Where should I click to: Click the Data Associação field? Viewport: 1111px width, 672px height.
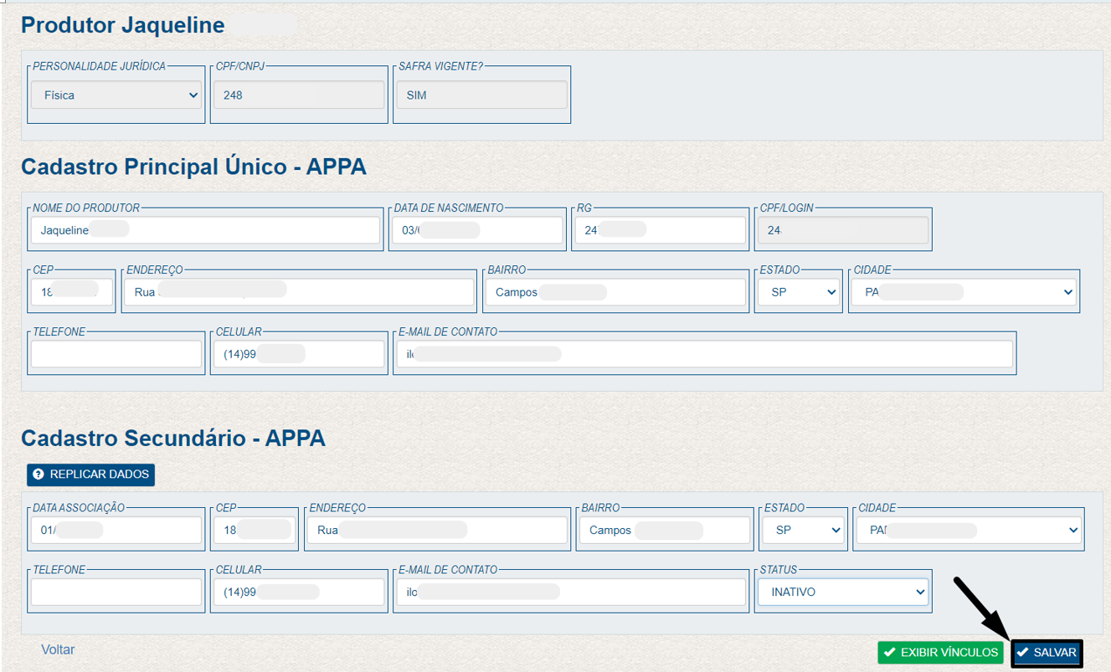coord(116,530)
